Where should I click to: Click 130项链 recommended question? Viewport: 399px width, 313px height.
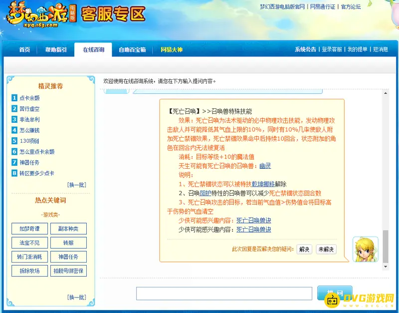coord(29,141)
